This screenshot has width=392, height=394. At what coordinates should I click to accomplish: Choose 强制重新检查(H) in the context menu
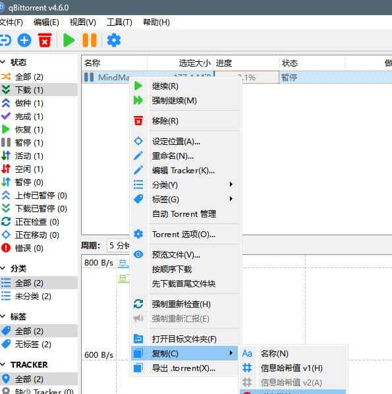pos(185,304)
